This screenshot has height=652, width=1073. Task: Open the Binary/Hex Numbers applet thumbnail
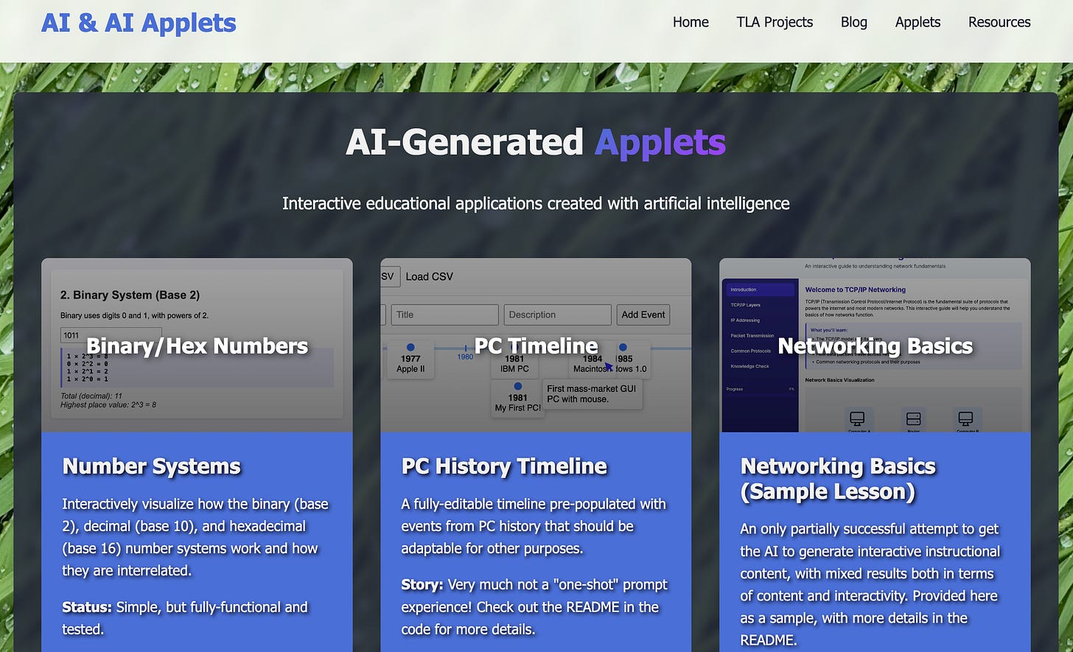click(x=197, y=345)
